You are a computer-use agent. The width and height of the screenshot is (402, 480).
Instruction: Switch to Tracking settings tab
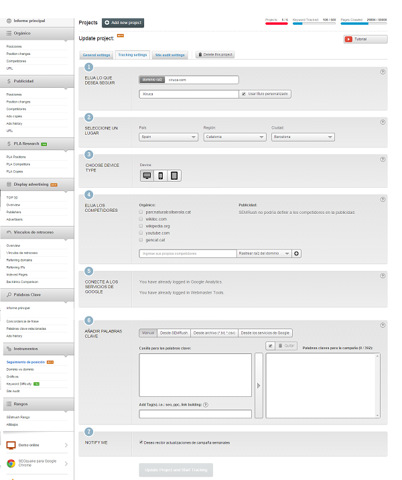[133, 55]
